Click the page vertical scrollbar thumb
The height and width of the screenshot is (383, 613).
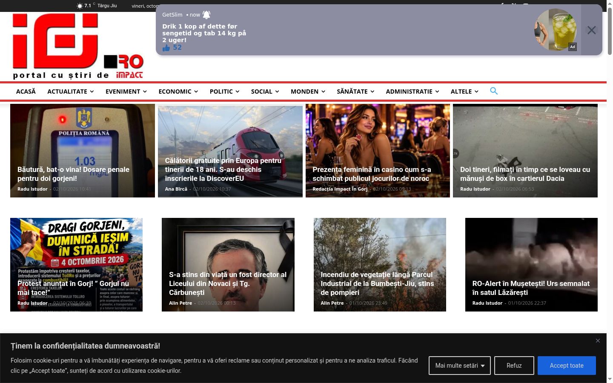coord(610,32)
